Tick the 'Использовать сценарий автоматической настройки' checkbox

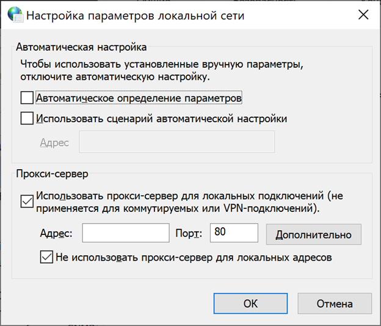point(27,118)
